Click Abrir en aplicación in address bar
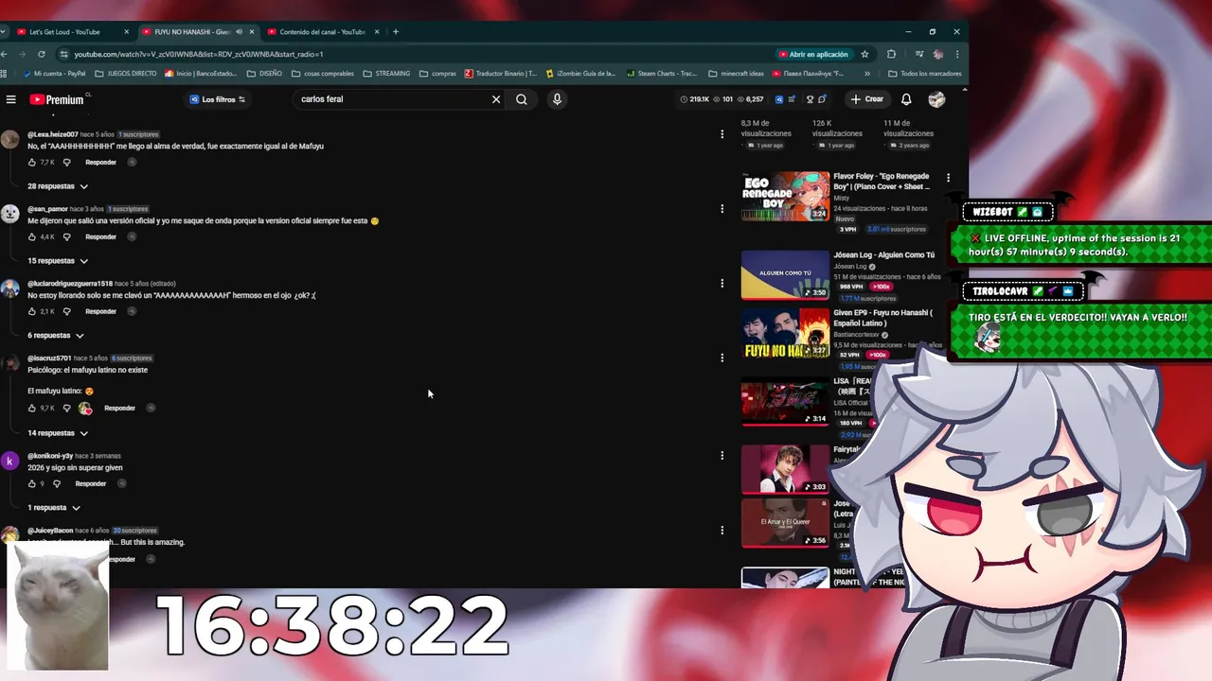 point(813,54)
